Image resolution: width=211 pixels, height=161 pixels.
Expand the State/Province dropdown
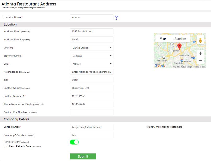pos(92,56)
